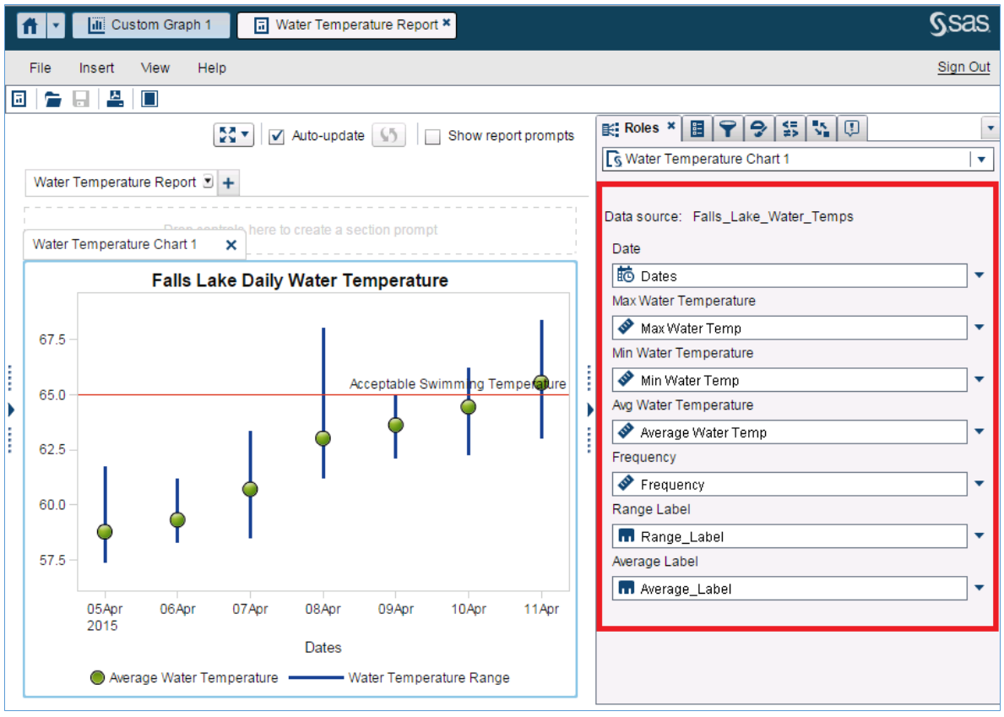Open the Water Temperature Chart 1 selector
Screen dimensions: 1004x717
981,159
